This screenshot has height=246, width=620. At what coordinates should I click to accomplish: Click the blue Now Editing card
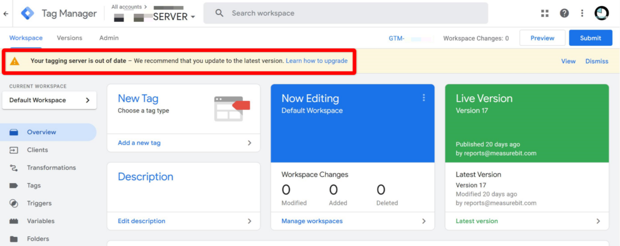[352, 123]
